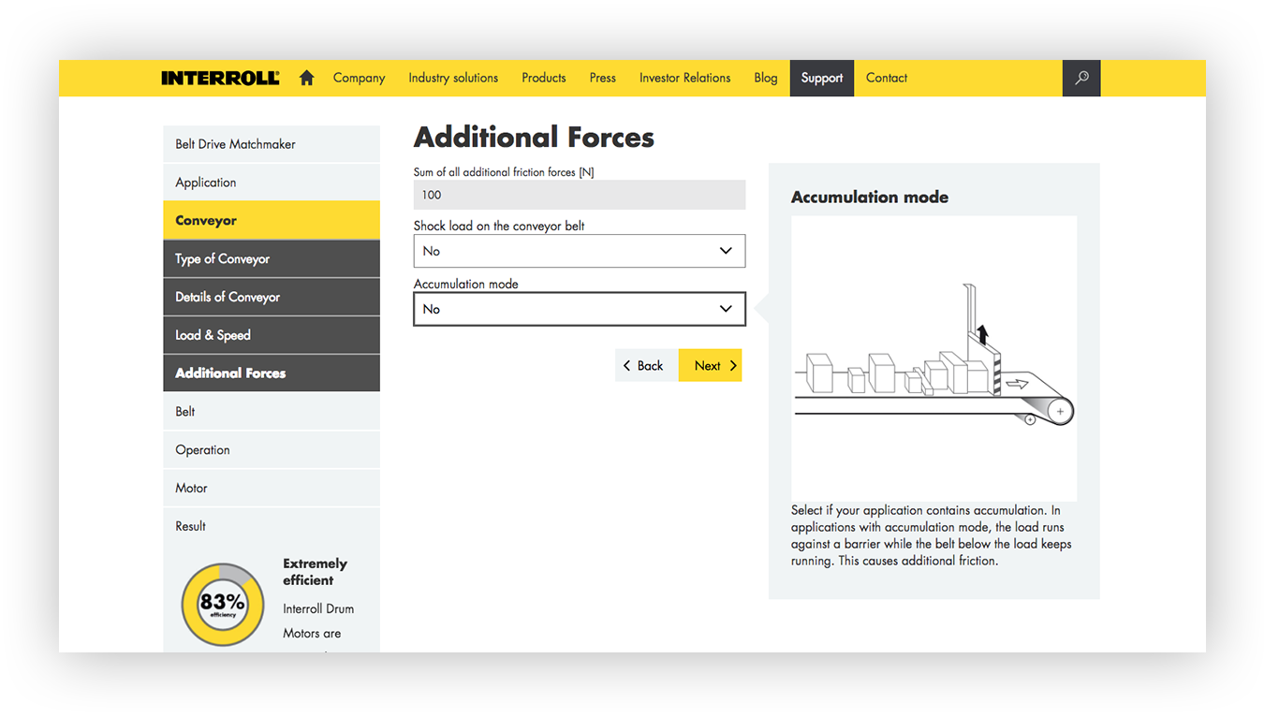
Task: Select the Conveyor section
Action: (272, 221)
